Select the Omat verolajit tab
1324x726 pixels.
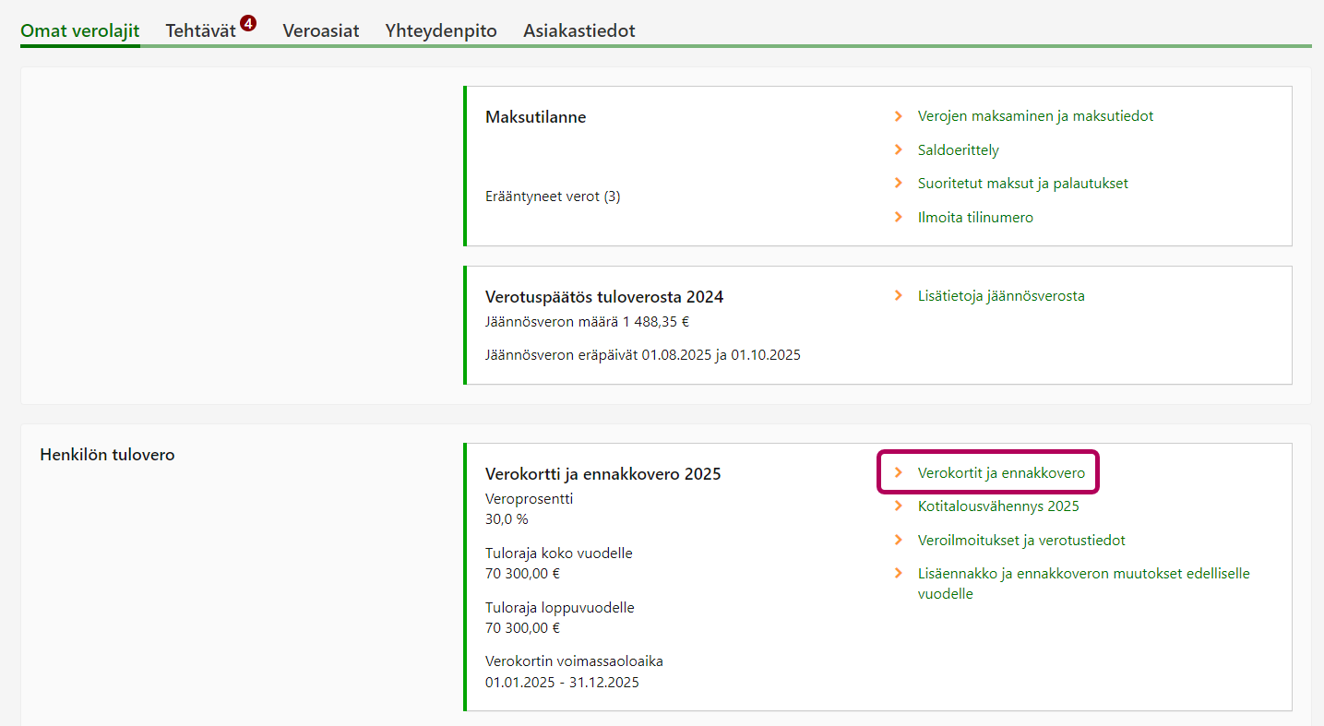[80, 30]
